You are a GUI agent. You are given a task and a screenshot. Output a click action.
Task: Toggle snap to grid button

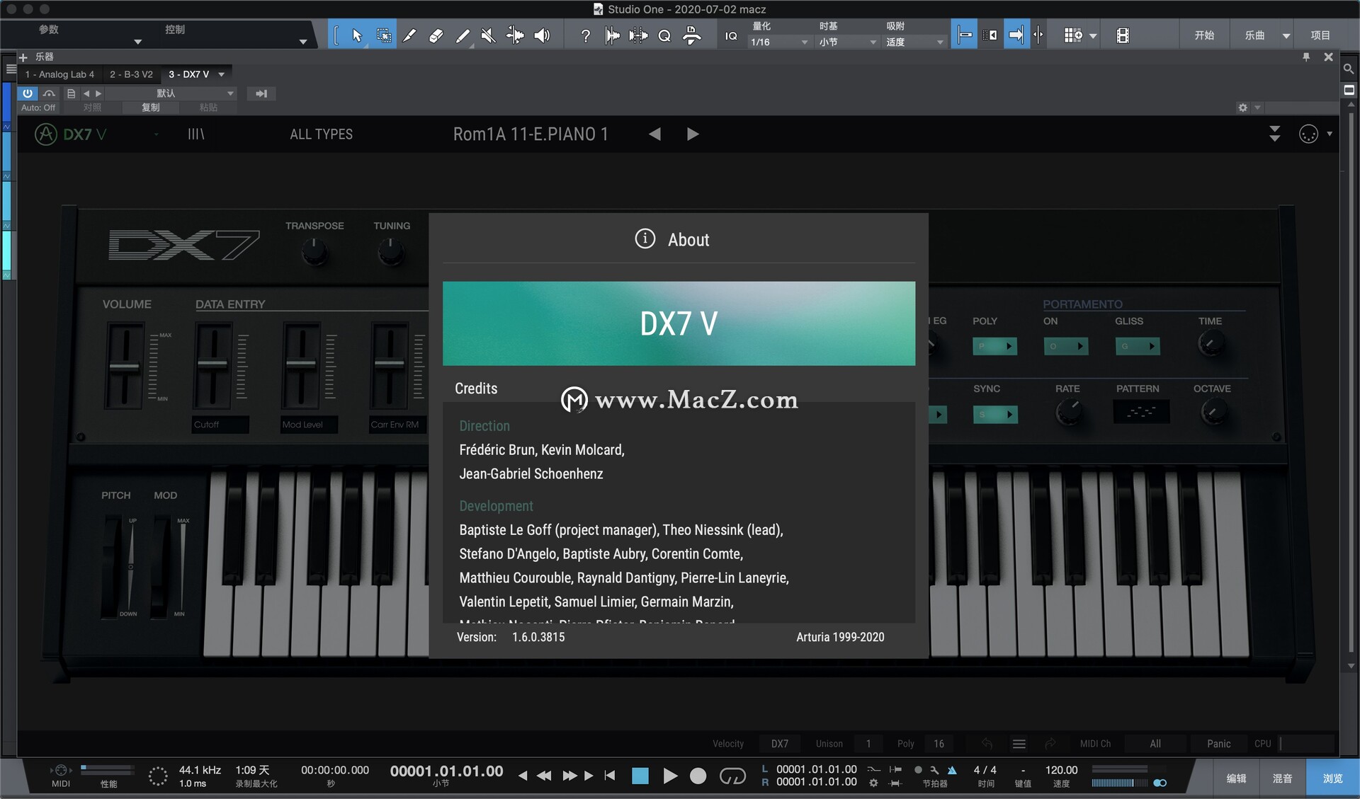pyautogui.click(x=1016, y=35)
